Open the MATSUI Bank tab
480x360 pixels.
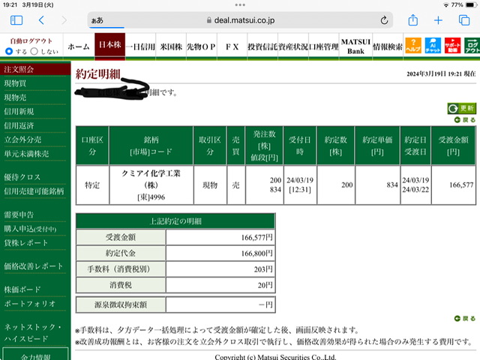355,46
